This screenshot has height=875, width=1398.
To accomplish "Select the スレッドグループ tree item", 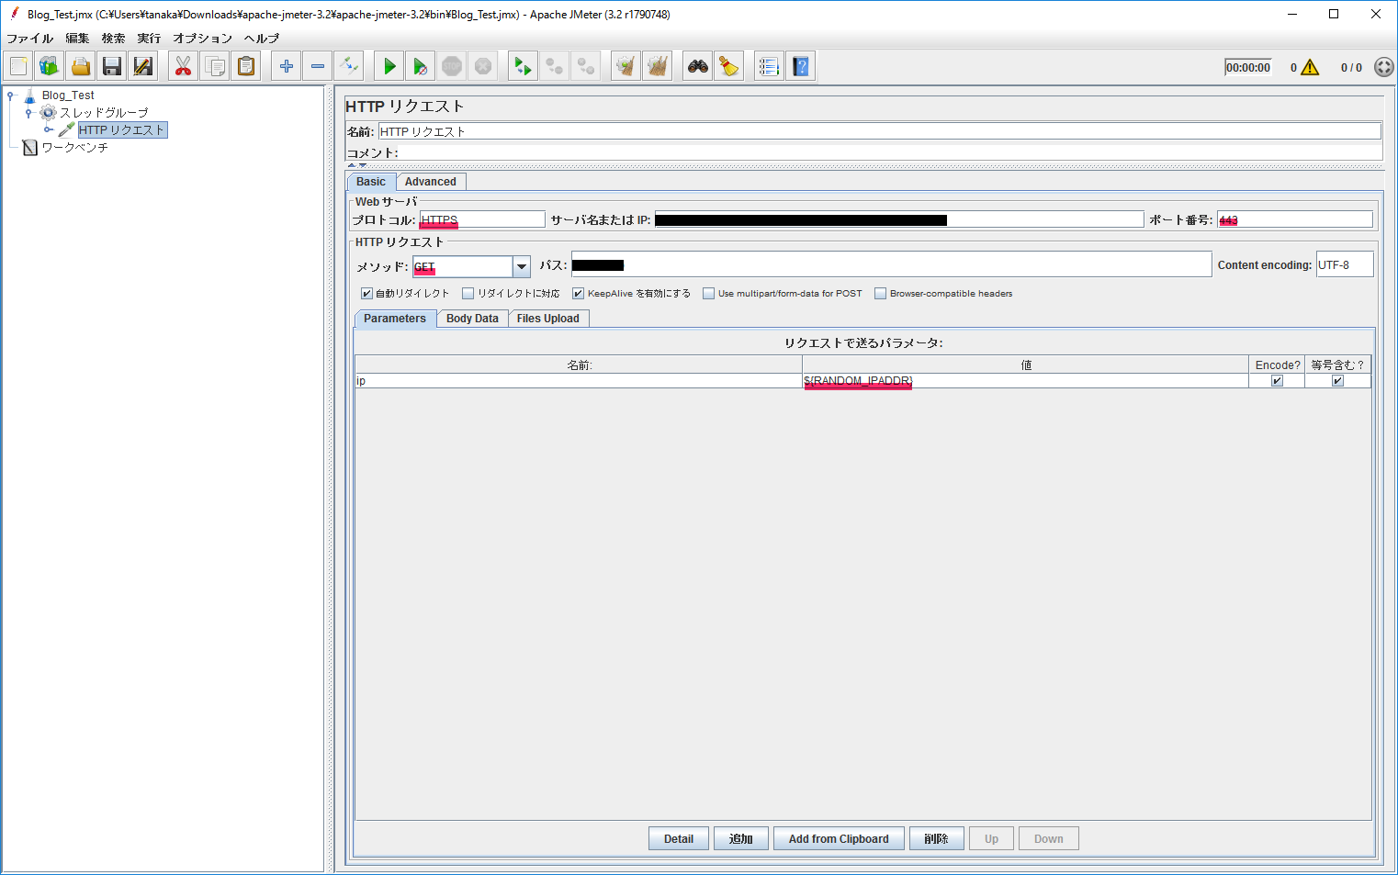I will point(104,113).
